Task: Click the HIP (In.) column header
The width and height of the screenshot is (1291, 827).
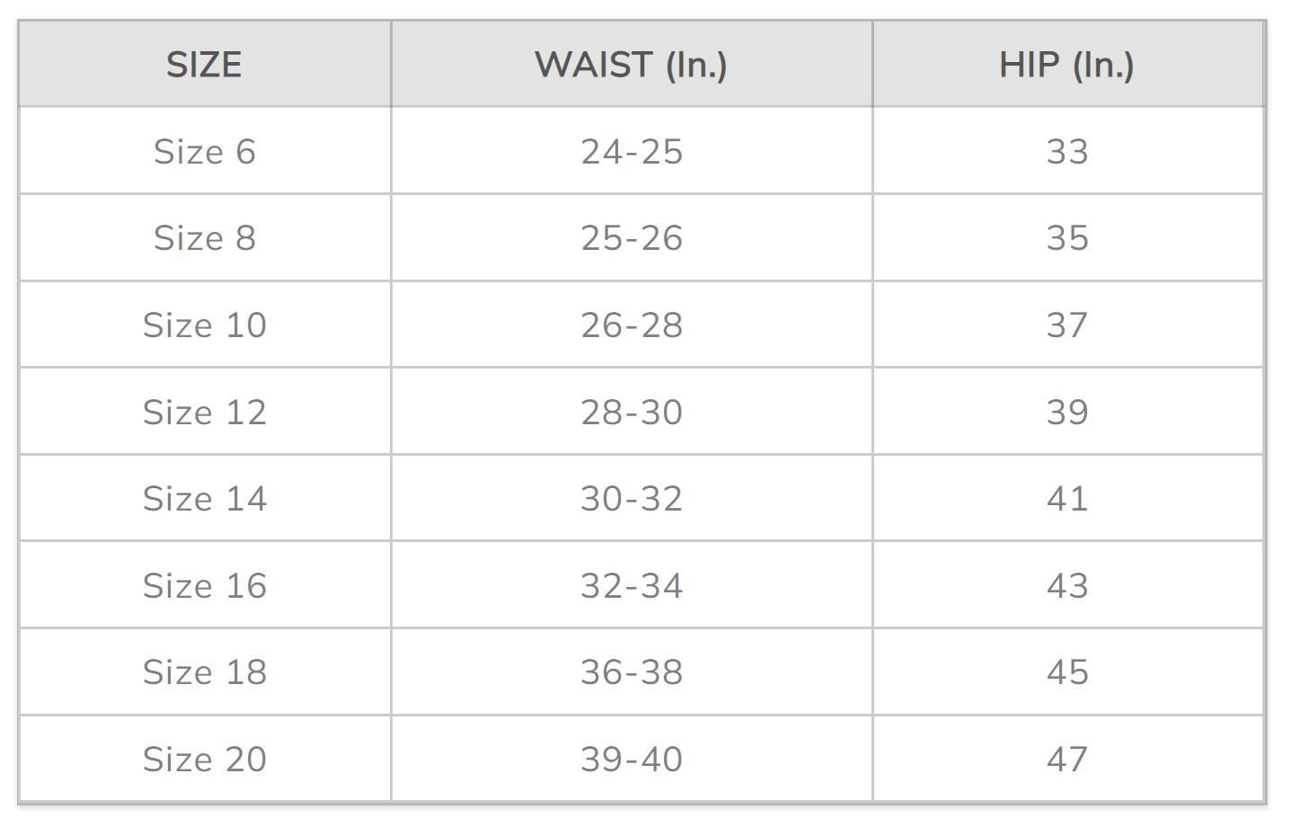Action: (x=1066, y=65)
